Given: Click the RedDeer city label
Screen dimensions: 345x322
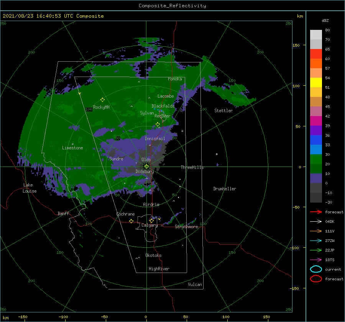Looking at the screenshot, I should [x=163, y=116].
